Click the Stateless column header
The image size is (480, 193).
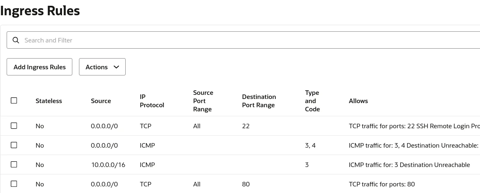tap(49, 101)
